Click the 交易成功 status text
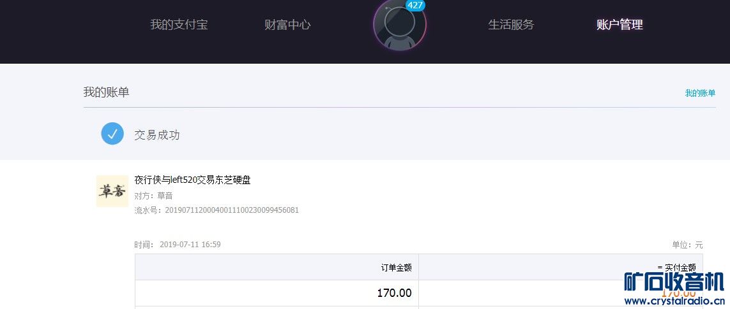The image size is (730, 309). (x=157, y=135)
